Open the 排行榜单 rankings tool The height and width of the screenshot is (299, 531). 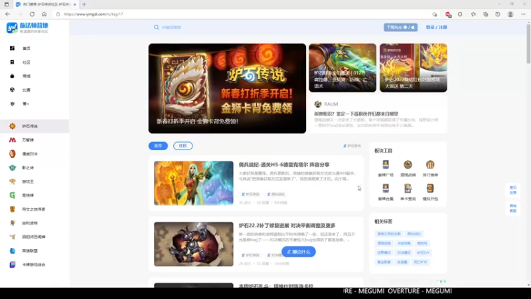pos(430,169)
